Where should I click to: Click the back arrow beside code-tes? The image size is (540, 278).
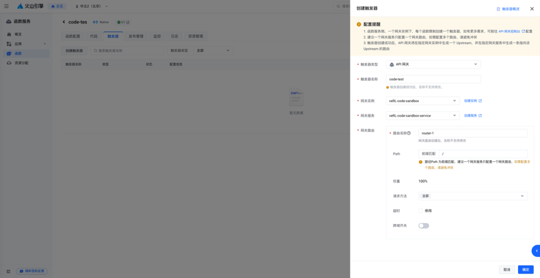[64, 22]
